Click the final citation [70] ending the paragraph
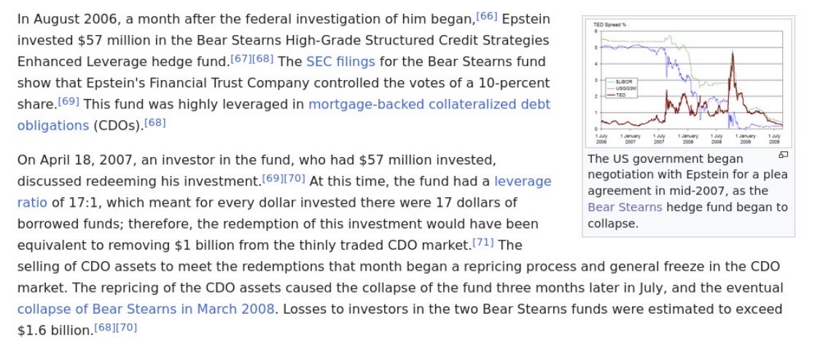Image resolution: width=820 pixels, height=342 pixels. tap(127, 327)
